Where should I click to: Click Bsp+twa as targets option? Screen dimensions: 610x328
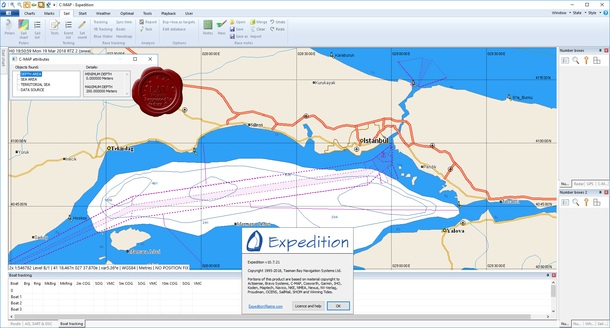(179, 22)
